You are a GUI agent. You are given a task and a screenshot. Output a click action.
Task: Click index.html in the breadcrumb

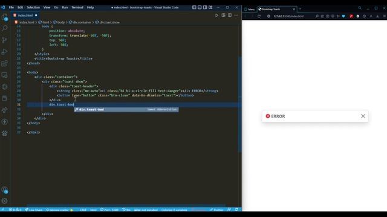pyautogui.click(x=27, y=22)
